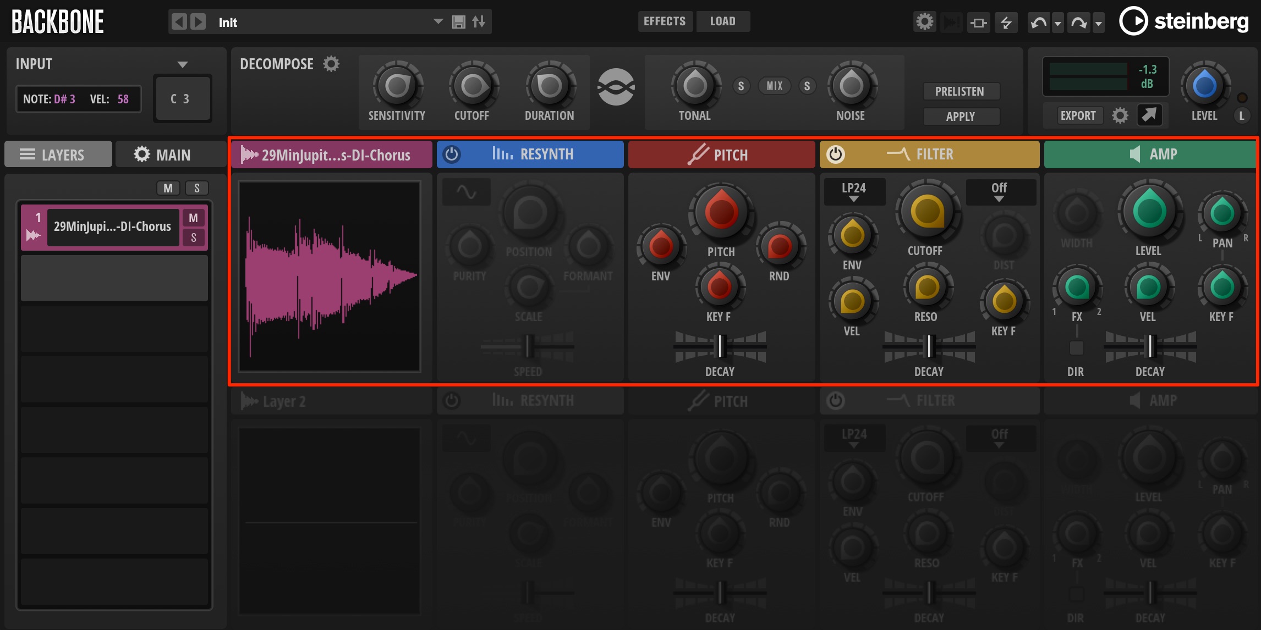Image resolution: width=1261 pixels, height=630 pixels.
Task: Click Pitch envelope Decay slider
Action: [720, 346]
